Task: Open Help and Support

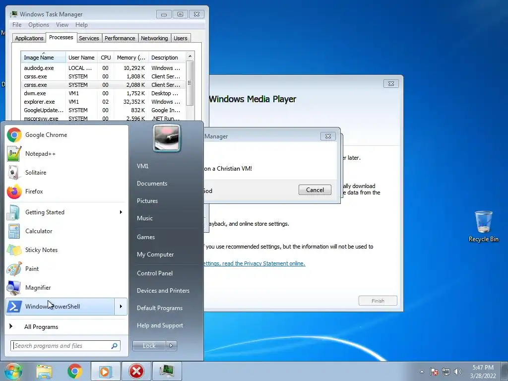Action: [x=160, y=325]
